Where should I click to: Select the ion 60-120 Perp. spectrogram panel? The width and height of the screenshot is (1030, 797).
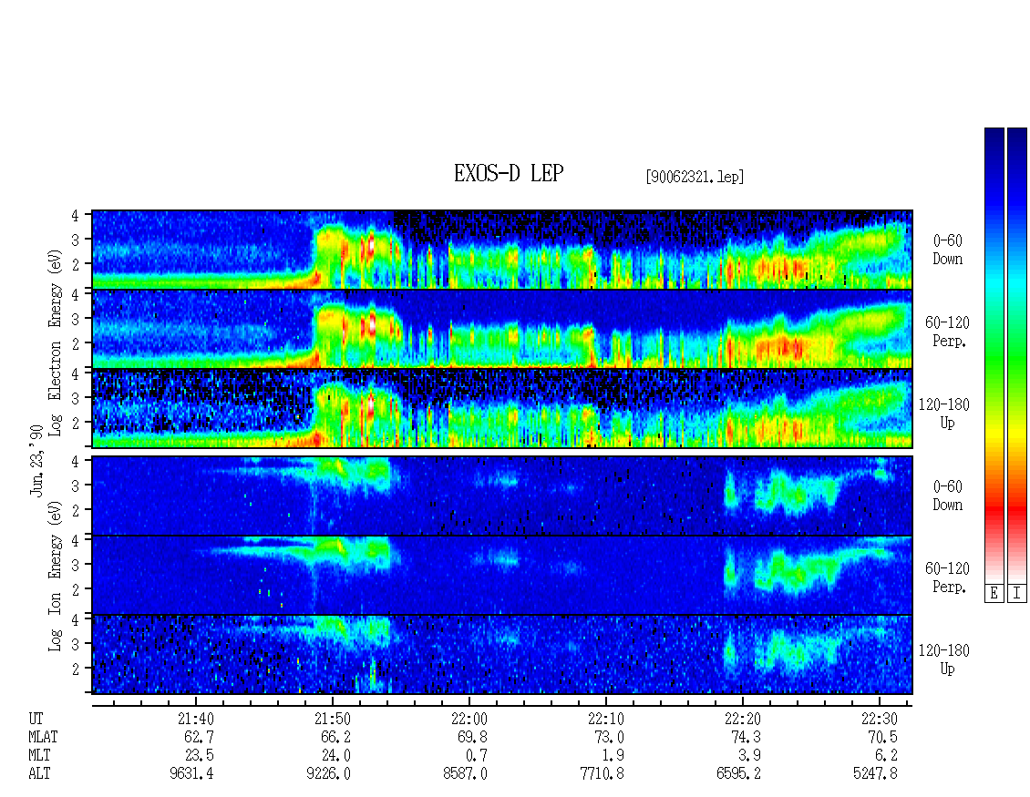point(502,575)
